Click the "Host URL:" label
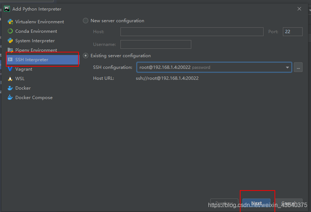The height and width of the screenshot is (212, 311). (x=103, y=78)
